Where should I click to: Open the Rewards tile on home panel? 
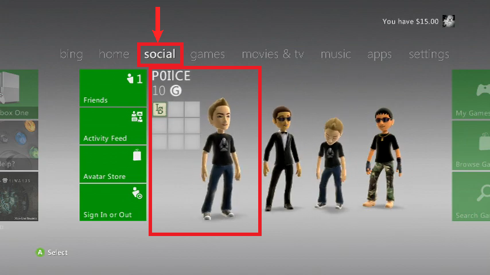click(19, 197)
